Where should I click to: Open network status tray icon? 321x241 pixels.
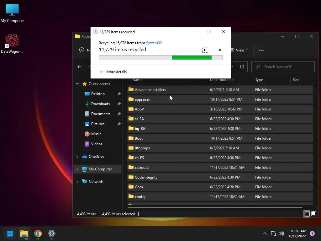(273, 233)
